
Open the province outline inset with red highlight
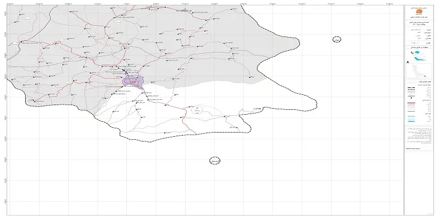[420, 71]
